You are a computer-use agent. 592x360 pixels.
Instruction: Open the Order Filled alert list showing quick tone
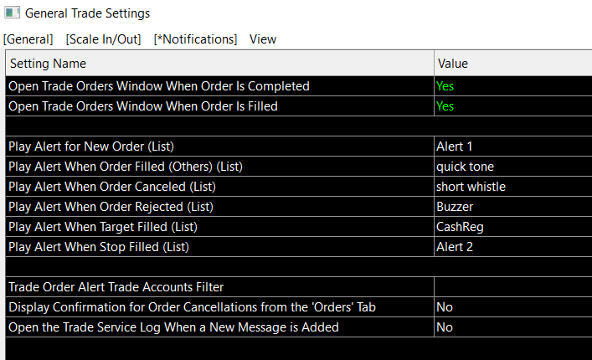(465, 167)
